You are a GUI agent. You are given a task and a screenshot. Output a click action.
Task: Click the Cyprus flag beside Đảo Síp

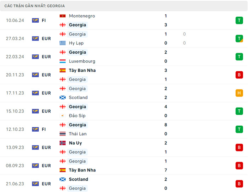(x=63, y=116)
